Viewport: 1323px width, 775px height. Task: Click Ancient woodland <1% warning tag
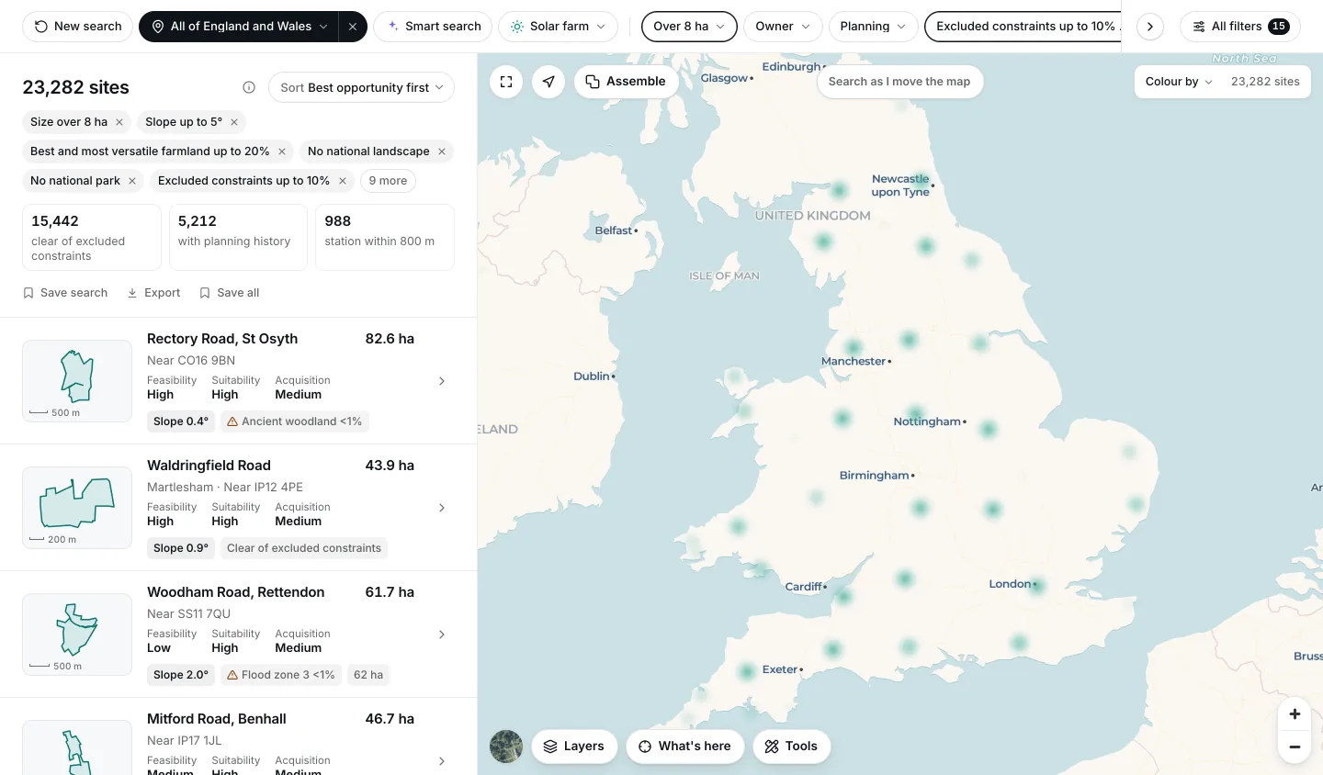(x=295, y=421)
